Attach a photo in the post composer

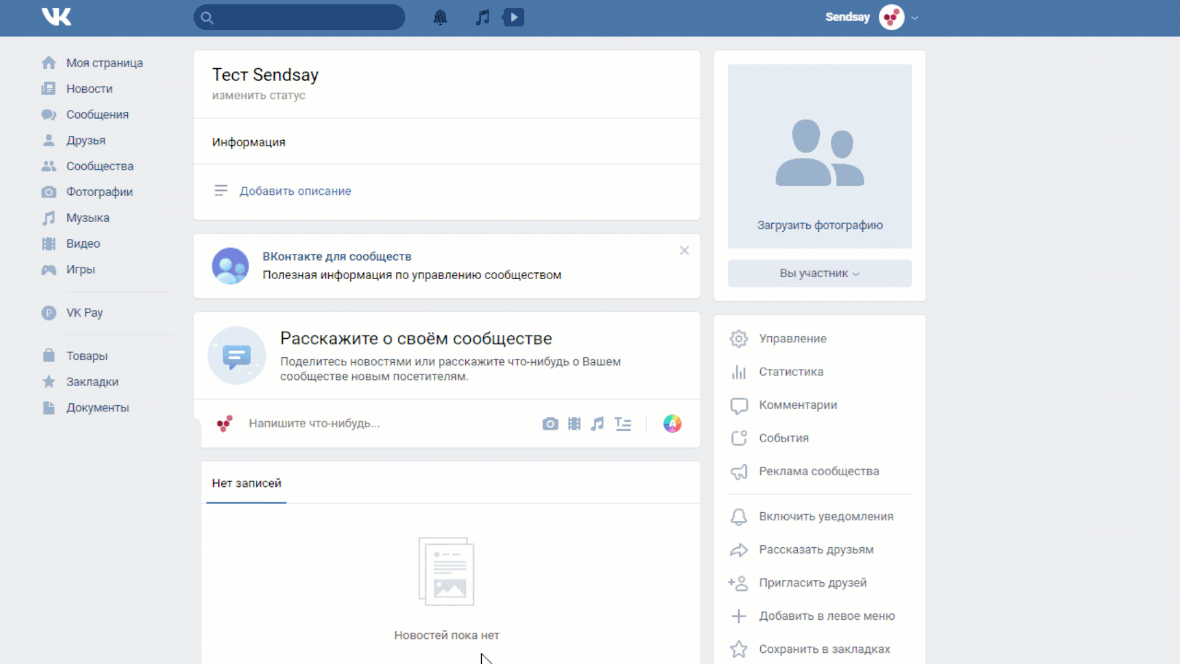(x=550, y=424)
